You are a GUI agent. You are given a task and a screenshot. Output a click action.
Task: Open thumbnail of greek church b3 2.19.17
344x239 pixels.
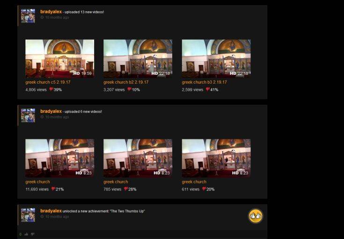tap(216, 58)
